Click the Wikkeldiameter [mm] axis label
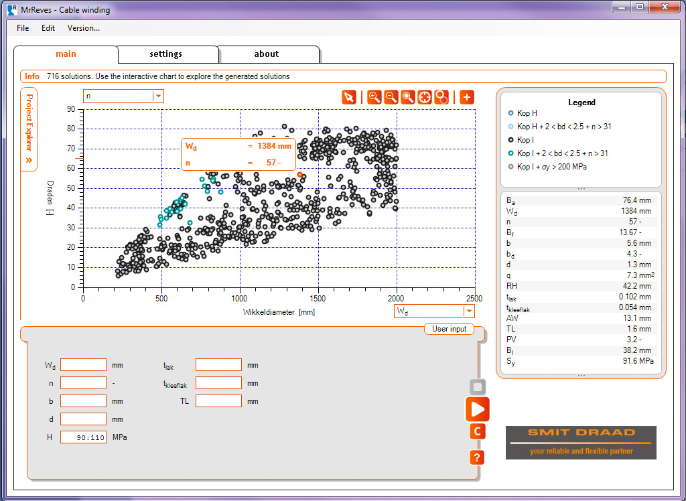 279,312
